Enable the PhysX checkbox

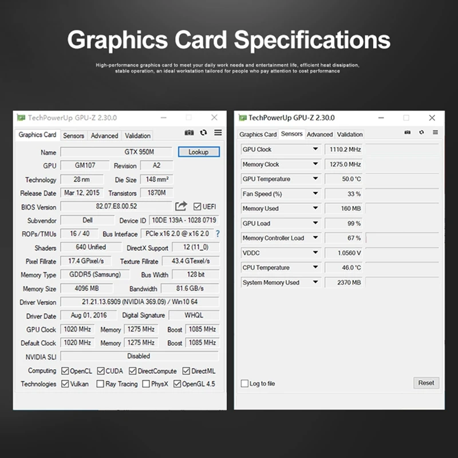(x=146, y=384)
